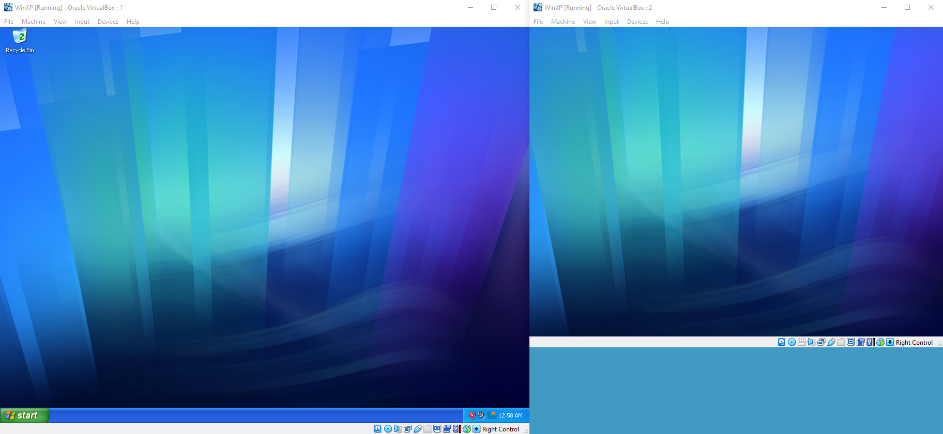
Task: Click VirtualBox title bar icon of window 2
Action: [x=538, y=7]
